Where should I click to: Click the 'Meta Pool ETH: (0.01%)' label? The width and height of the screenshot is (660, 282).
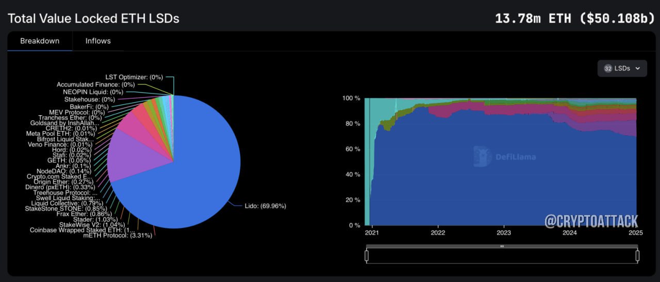(60, 133)
